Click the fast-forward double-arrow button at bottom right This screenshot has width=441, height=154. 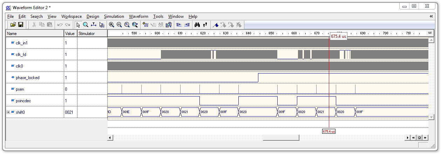(x=425, y=138)
